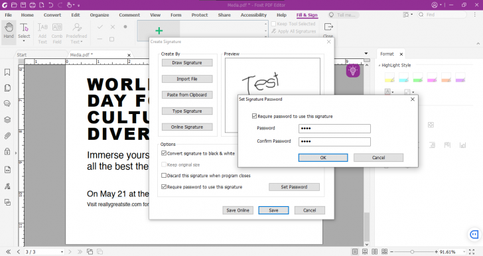Screen dimensions: 483x256
Task: Select the green highlight style swatch
Action: (418, 78)
